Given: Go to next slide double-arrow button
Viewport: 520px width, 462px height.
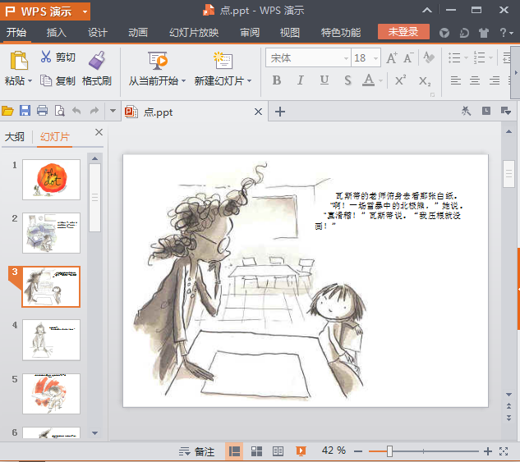Looking at the screenshot, I should 508,418.
